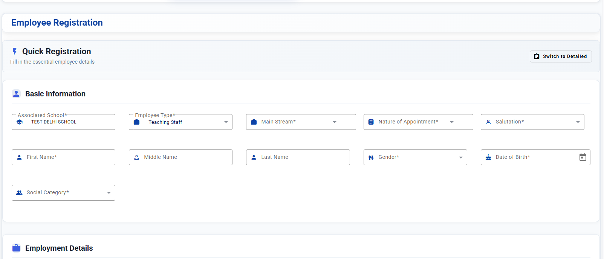Click the graduation cap icon in Associated School
The width and height of the screenshot is (604, 259).
pos(20,122)
